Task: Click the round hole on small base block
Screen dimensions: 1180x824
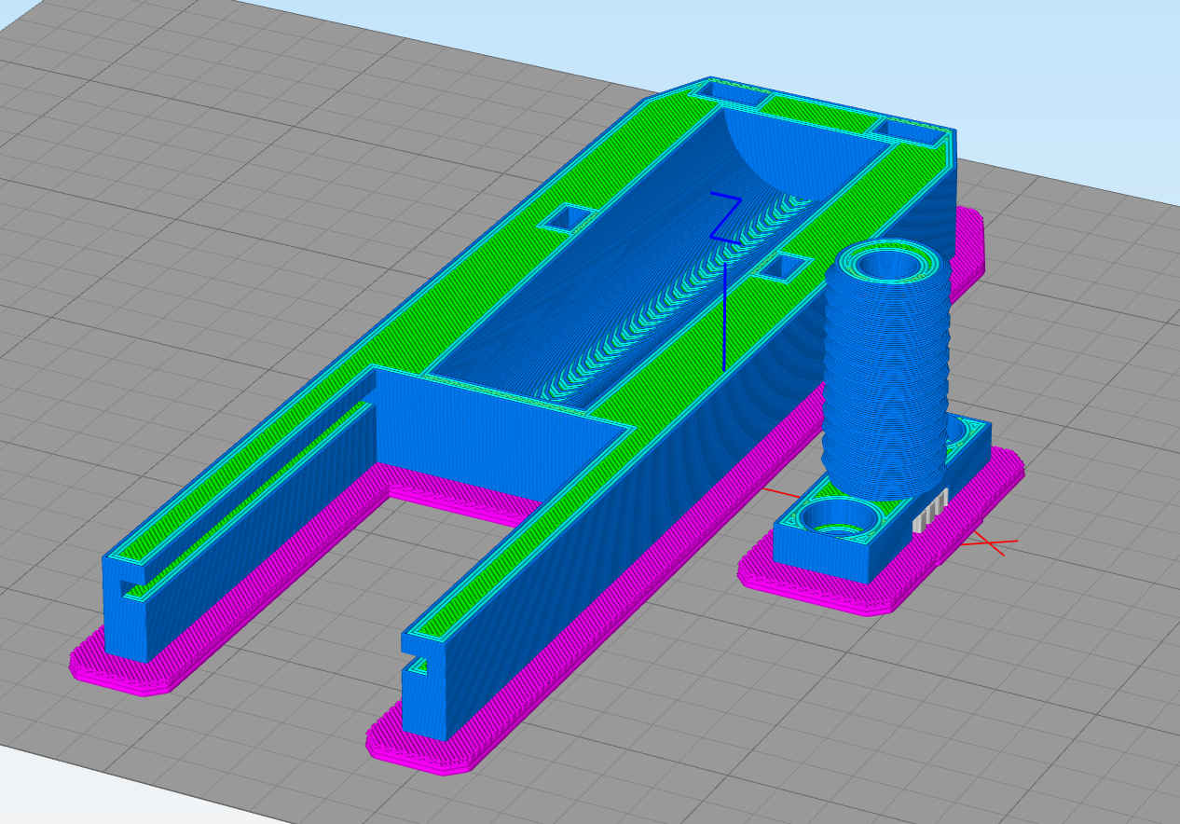Action: click(x=835, y=515)
